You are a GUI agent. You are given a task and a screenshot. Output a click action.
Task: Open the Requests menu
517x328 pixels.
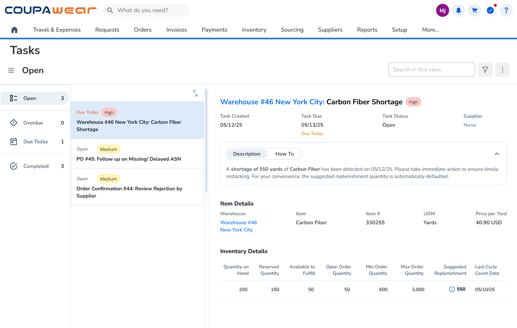click(107, 30)
